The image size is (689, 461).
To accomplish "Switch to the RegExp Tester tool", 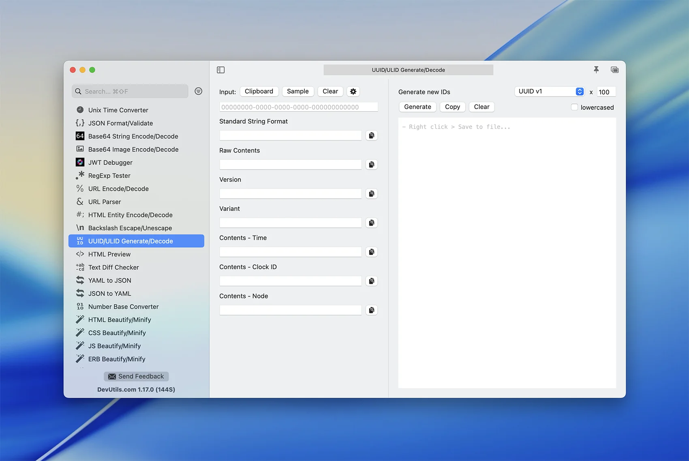I will (x=109, y=176).
